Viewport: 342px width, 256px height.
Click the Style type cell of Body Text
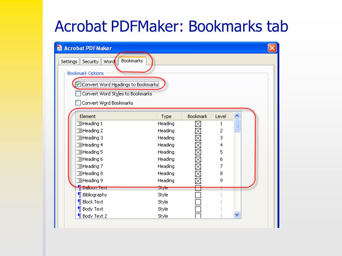(163, 209)
